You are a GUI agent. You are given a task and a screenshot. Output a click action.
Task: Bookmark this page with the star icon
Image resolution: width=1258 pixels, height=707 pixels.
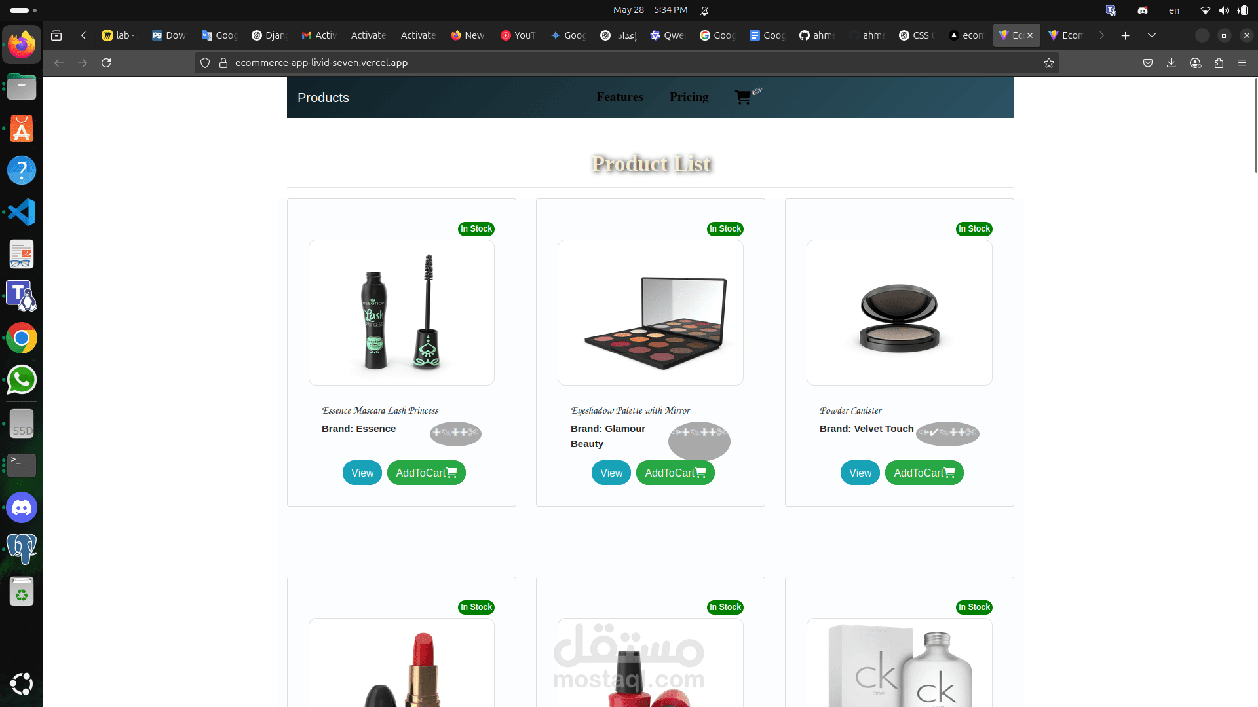point(1049,63)
